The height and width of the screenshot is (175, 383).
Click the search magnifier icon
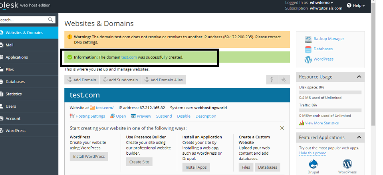pyautogui.click(x=51, y=20)
